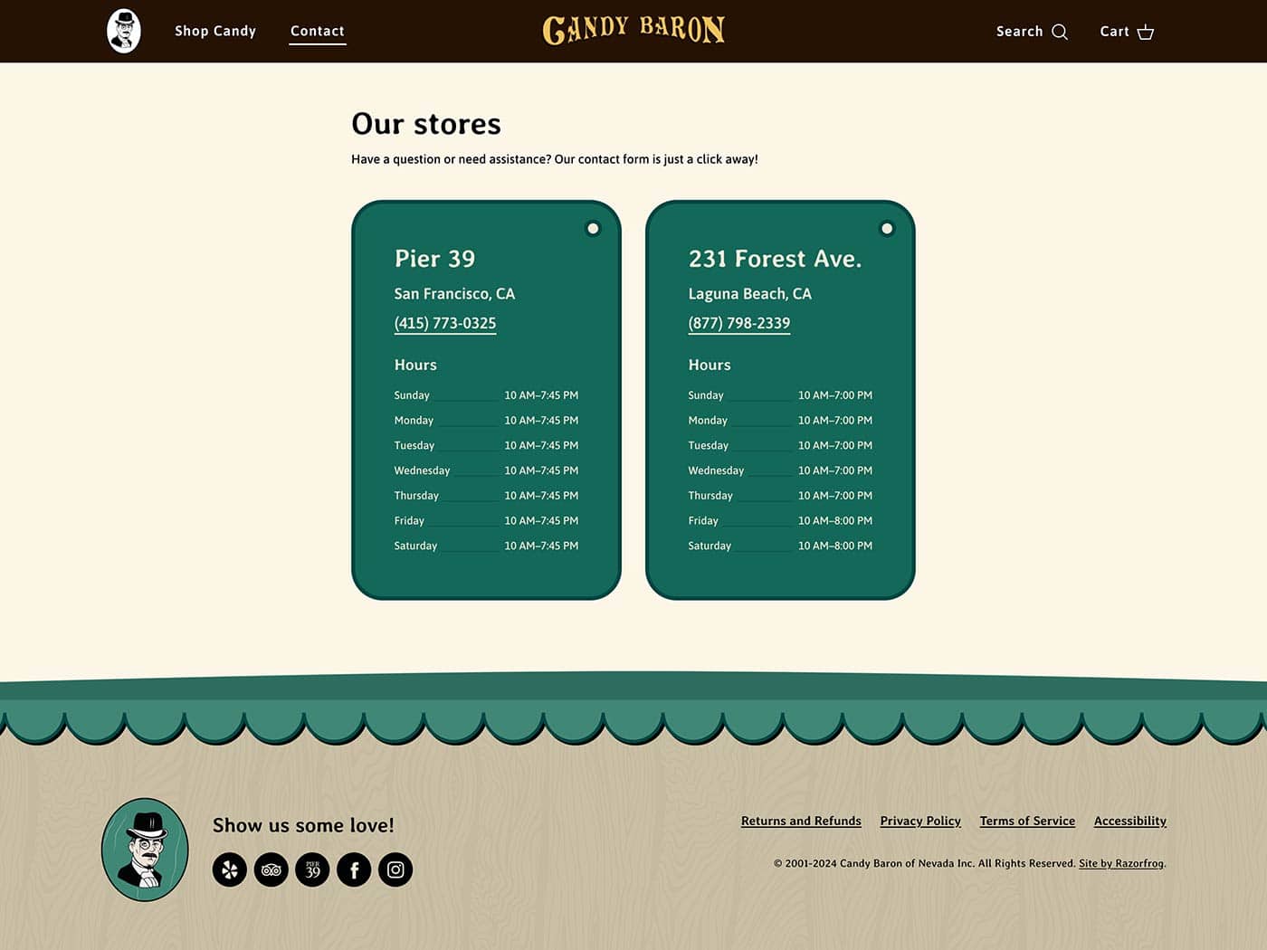This screenshot has width=1267, height=950.
Task: Click the Hours heading in Forest Ave. card
Action: (710, 365)
